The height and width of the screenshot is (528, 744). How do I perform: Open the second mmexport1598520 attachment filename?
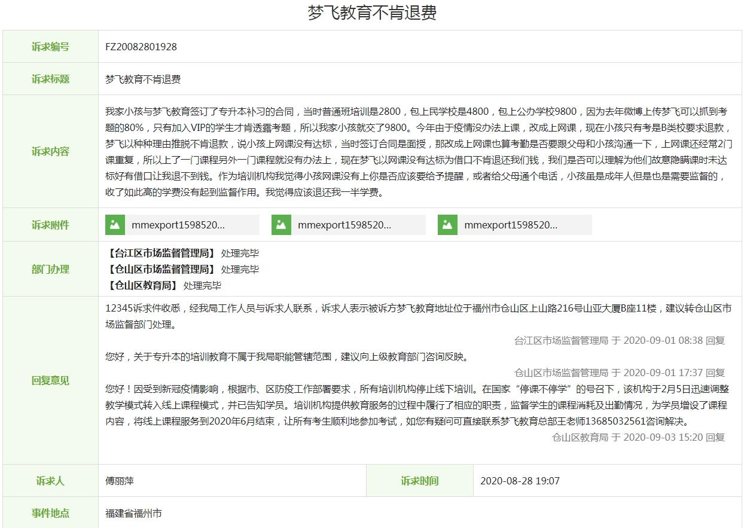344,225
